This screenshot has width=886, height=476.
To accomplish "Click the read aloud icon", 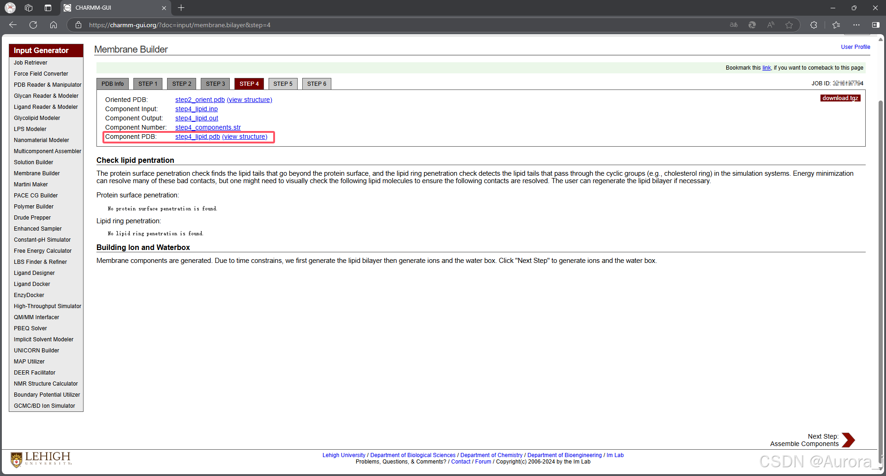I will pyautogui.click(x=771, y=25).
